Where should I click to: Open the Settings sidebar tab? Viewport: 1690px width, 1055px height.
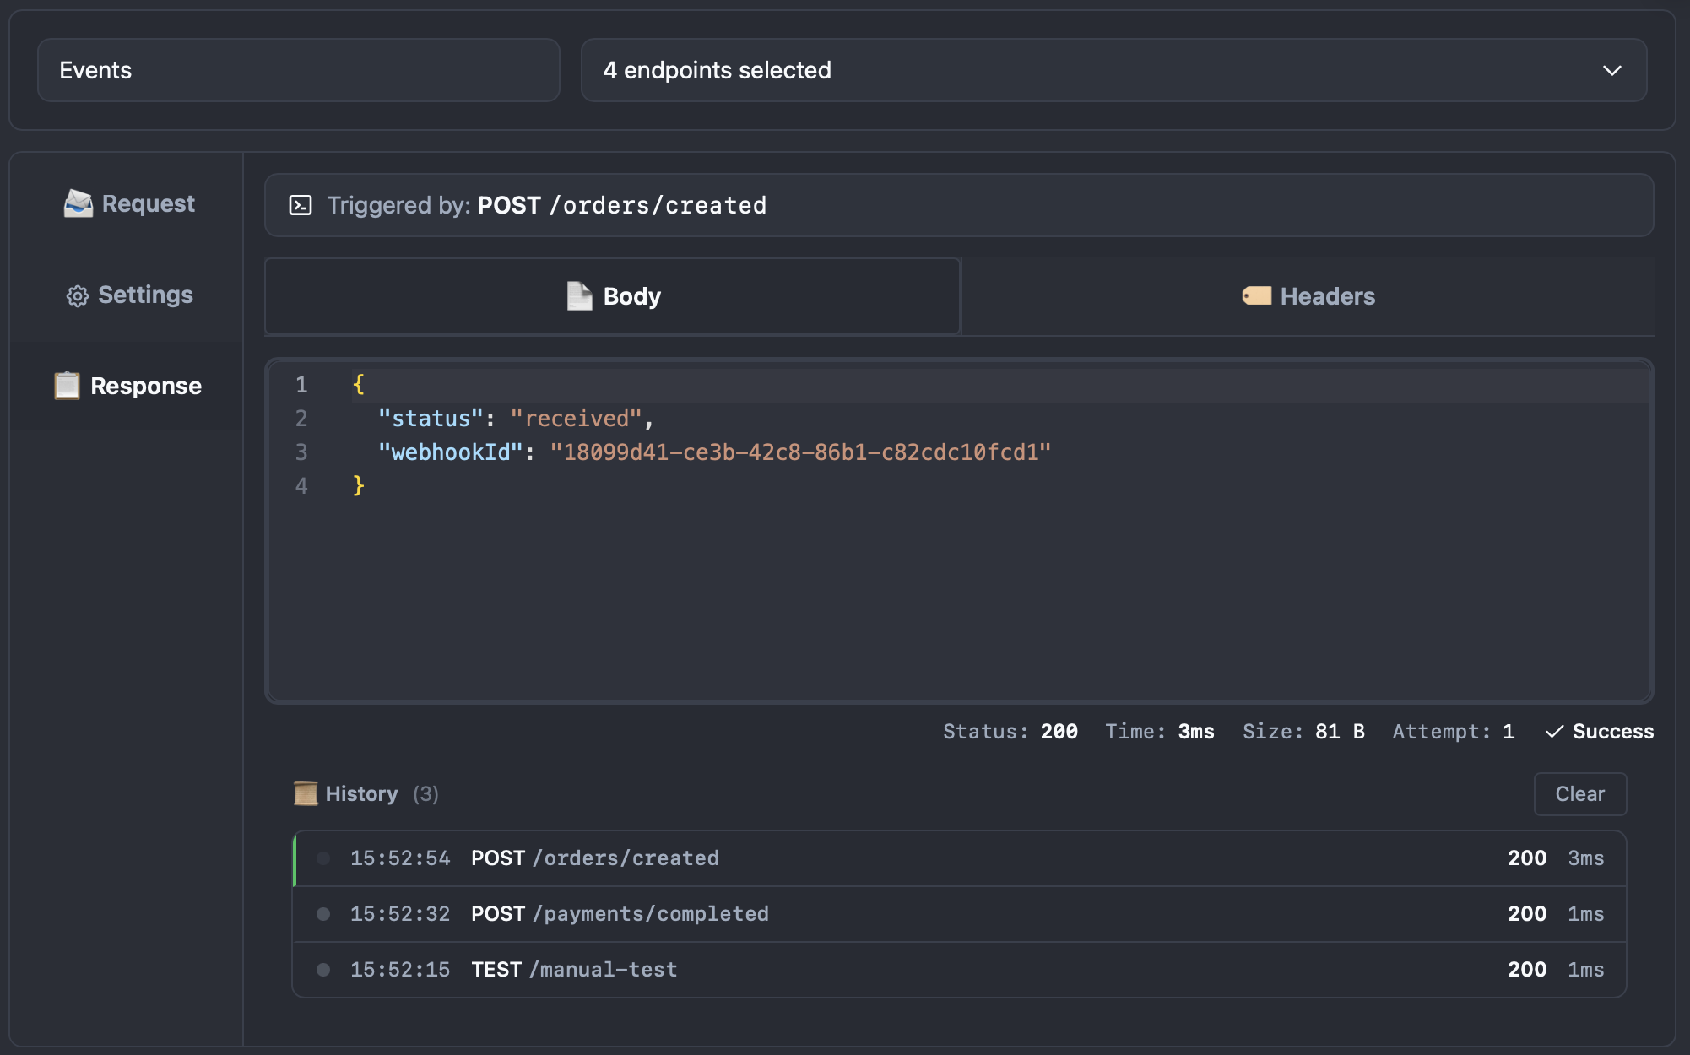[x=129, y=295]
